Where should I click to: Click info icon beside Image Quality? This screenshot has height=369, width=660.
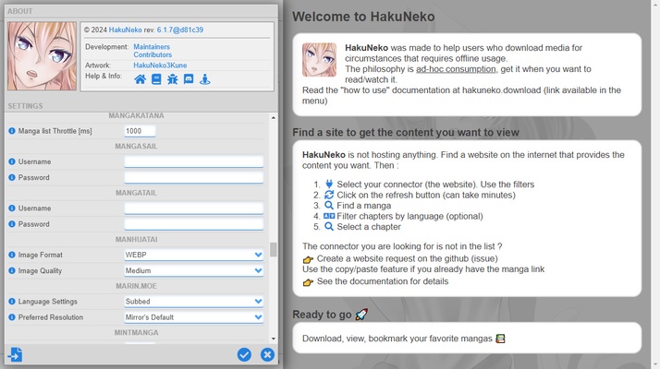click(12, 270)
